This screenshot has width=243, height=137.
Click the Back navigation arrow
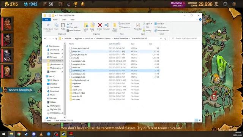click(45, 38)
